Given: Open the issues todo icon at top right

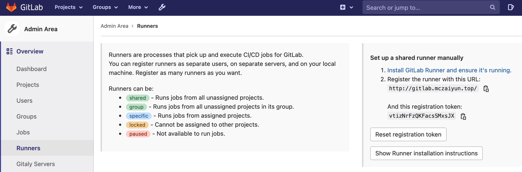Looking at the screenshot, I should pos(511,7).
